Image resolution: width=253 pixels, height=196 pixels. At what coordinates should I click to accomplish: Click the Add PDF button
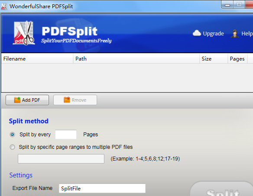[27, 100]
